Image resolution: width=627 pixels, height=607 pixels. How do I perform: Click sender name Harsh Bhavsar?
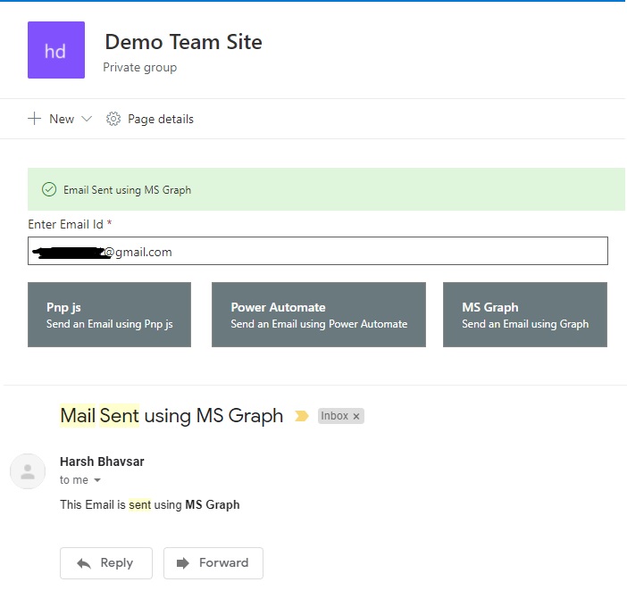pos(102,461)
